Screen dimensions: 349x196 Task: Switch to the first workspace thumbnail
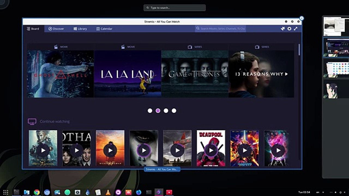pos(336,26)
